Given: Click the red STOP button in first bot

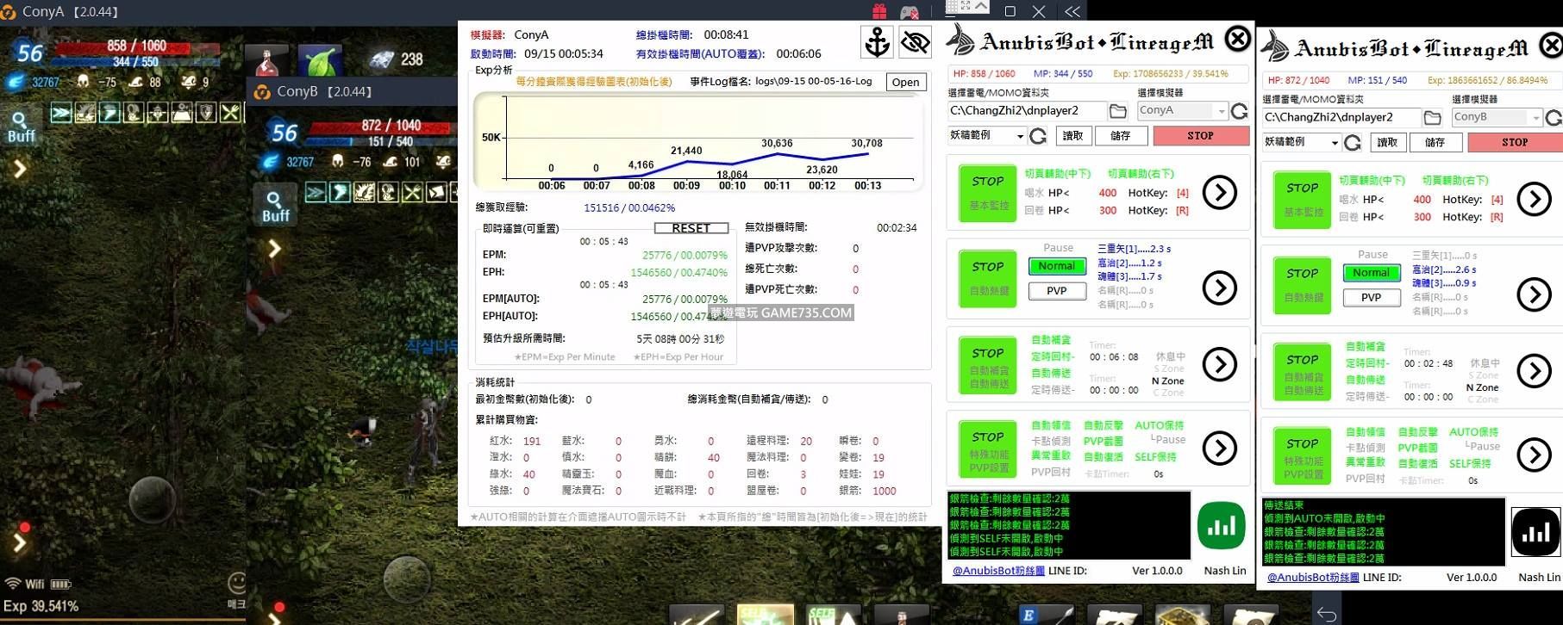Looking at the screenshot, I should [x=1200, y=136].
